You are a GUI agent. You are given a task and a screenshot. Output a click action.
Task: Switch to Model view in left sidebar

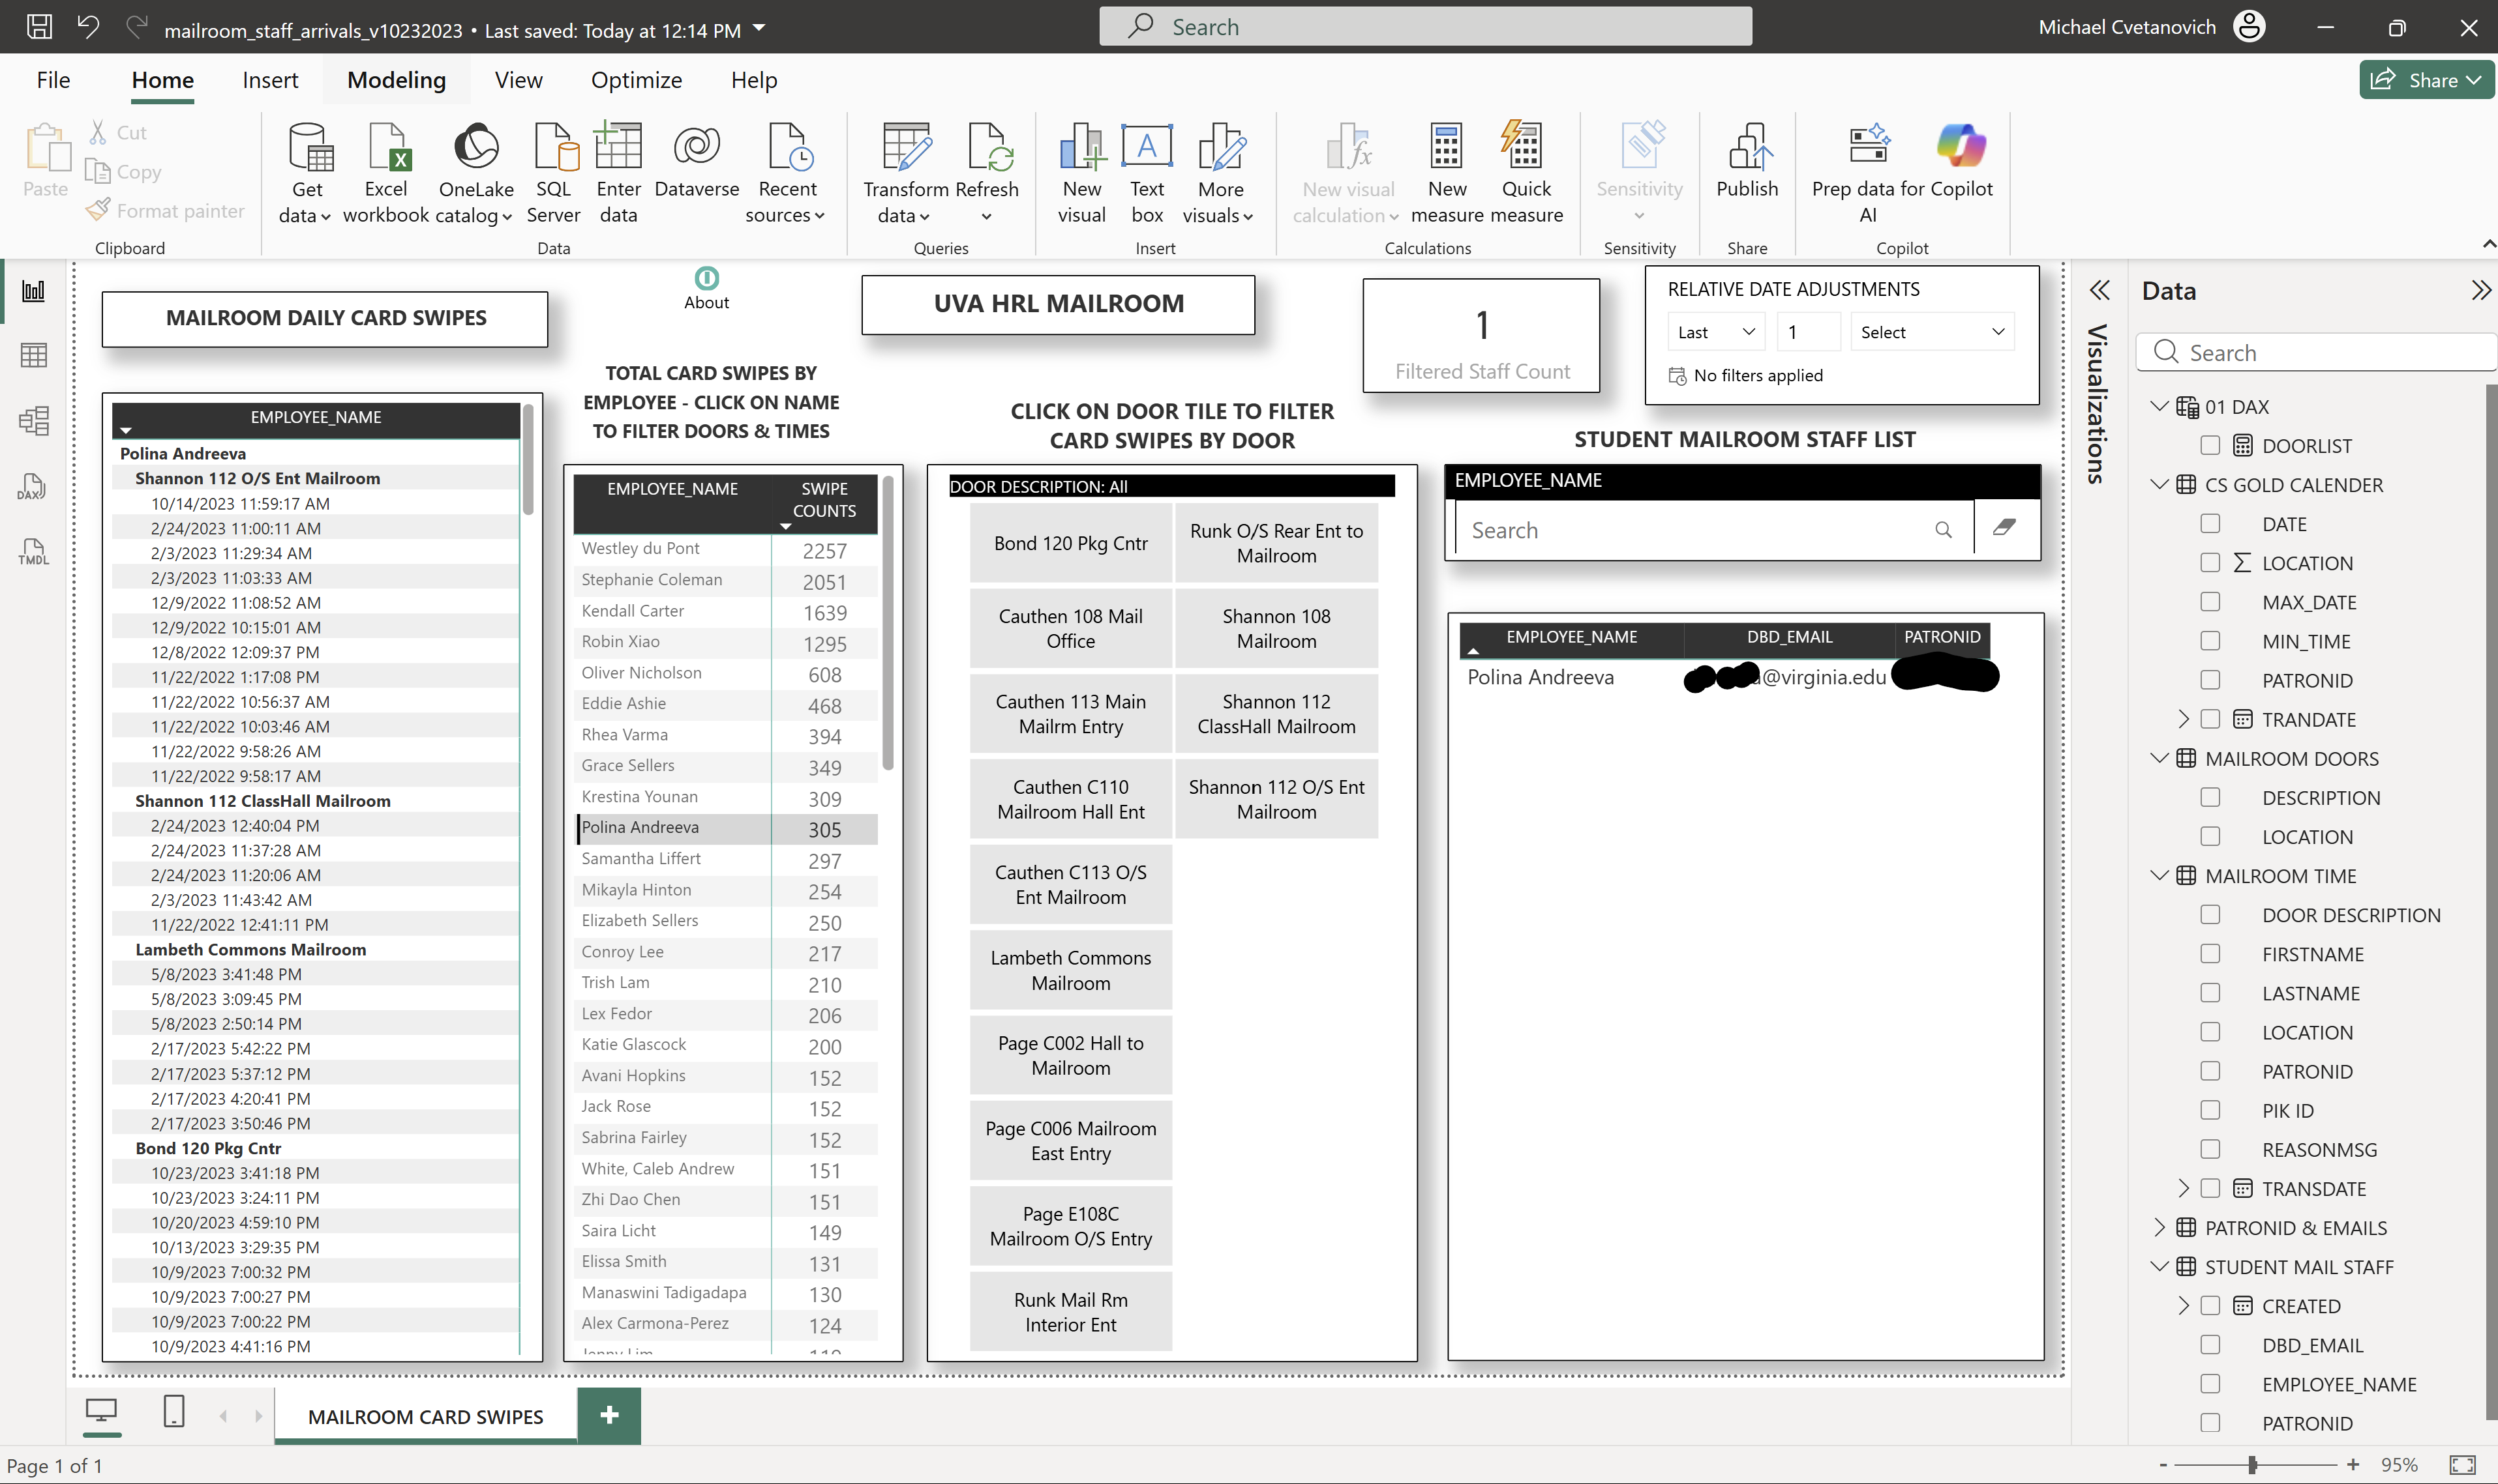[x=34, y=420]
